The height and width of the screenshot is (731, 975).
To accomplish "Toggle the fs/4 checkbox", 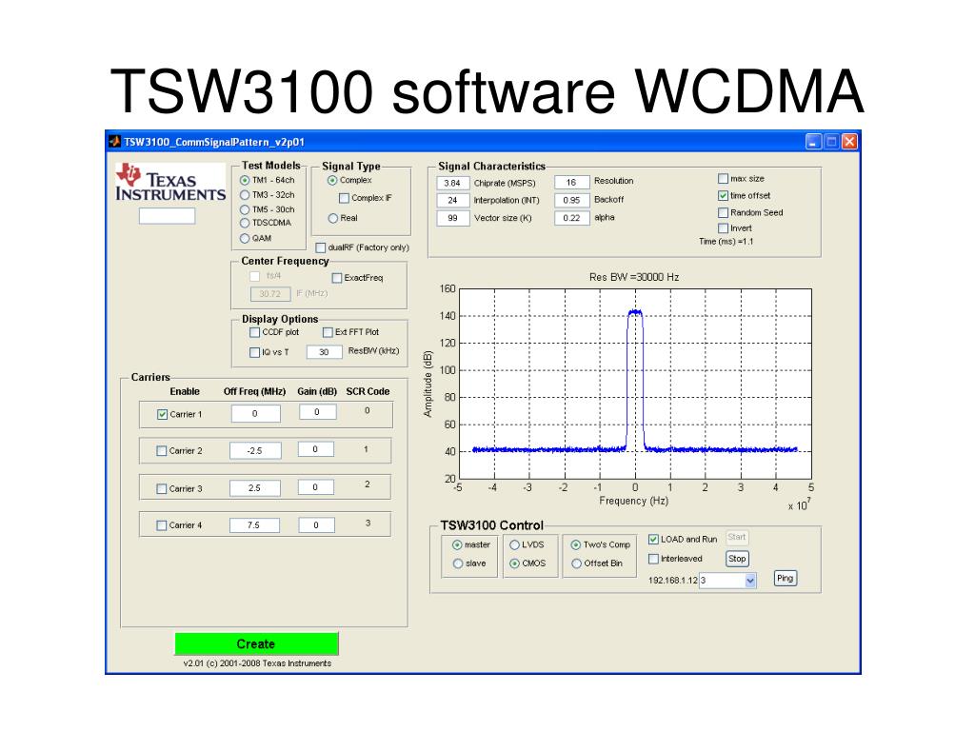I will (x=255, y=276).
